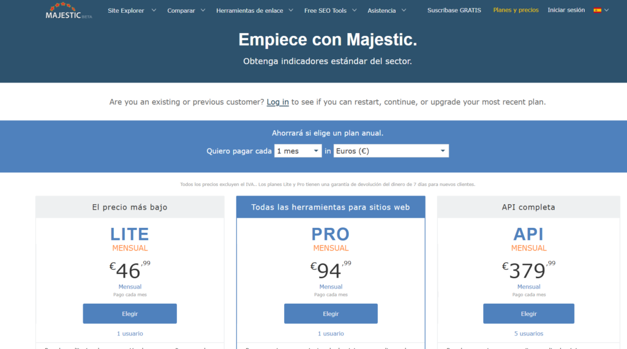Click the API plan title
The height and width of the screenshot is (349, 627).
coord(528,234)
